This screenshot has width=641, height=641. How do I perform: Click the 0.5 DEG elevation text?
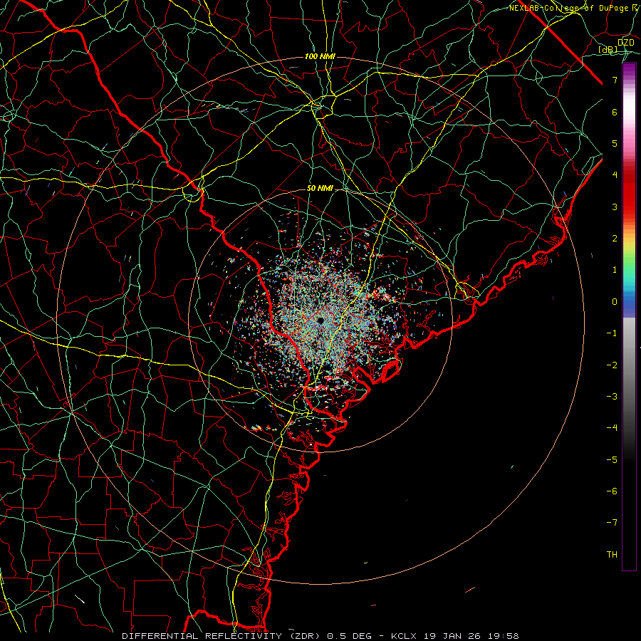pyautogui.click(x=350, y=636)
